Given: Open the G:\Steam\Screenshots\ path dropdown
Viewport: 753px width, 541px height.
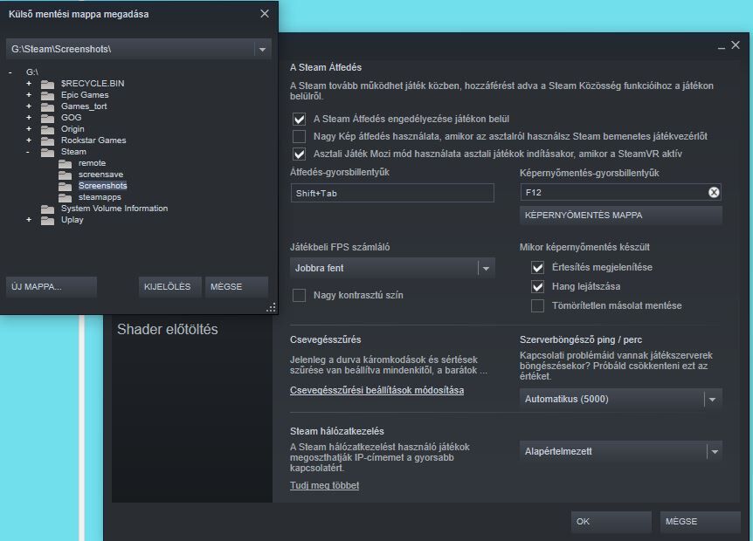Looking at the screenshot, I should pos(262,49).
